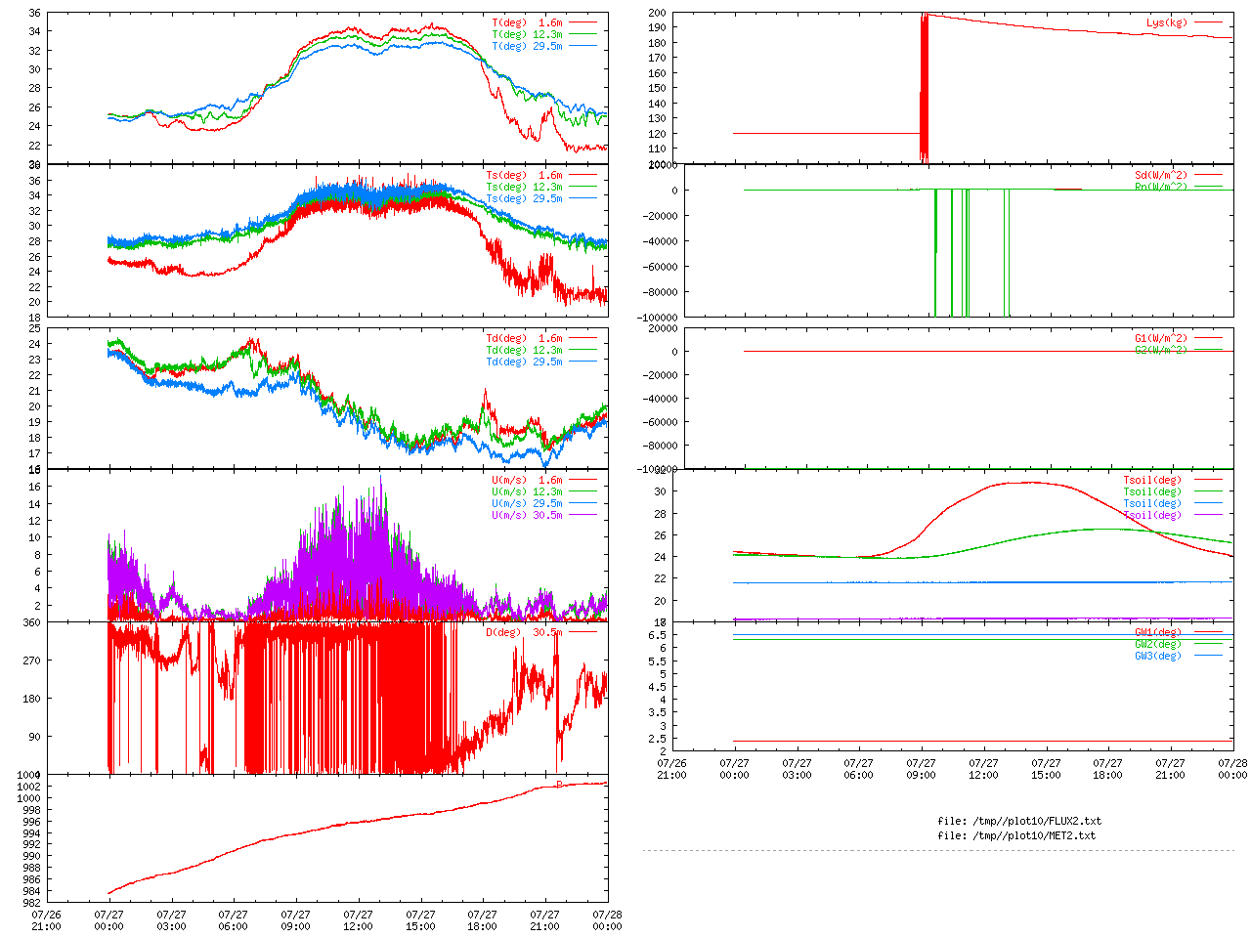This screenshot has height=938, width=1251.
Task: Click the 'U(m/s) 12.3m' wind legend label
Action: tap(528, 492)
